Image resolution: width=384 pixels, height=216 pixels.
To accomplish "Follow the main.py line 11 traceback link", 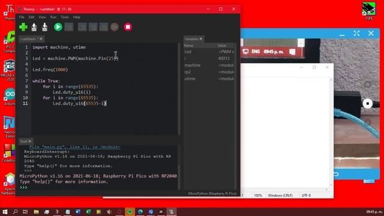I will tap(74, 146).
